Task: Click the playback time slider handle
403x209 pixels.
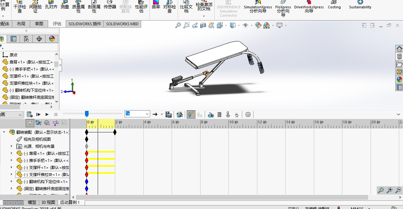Action: coord(87,114)
